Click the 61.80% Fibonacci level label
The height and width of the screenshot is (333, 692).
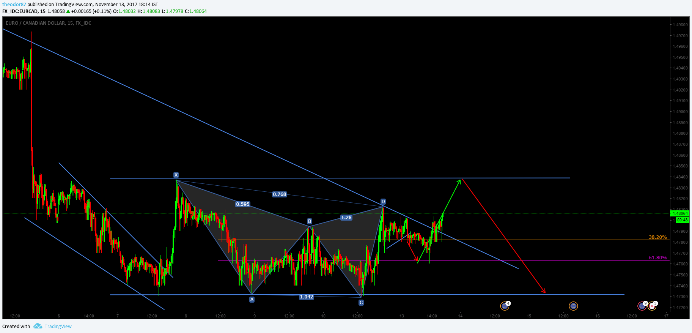658,258
